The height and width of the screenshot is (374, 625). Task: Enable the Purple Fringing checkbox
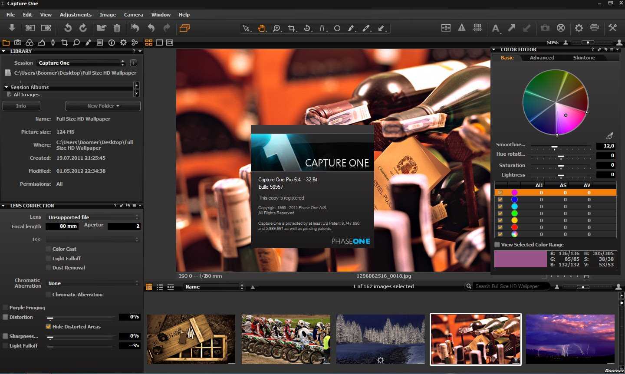6,308
